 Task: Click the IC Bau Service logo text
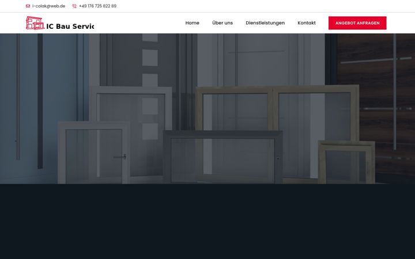(x=70, y=26)
